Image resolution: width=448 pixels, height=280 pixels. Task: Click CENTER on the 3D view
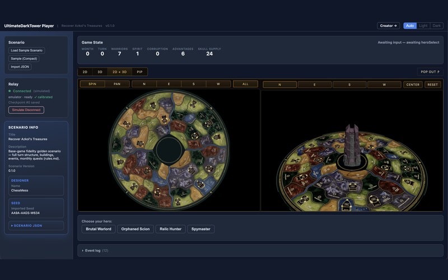(x=413, y=85)
